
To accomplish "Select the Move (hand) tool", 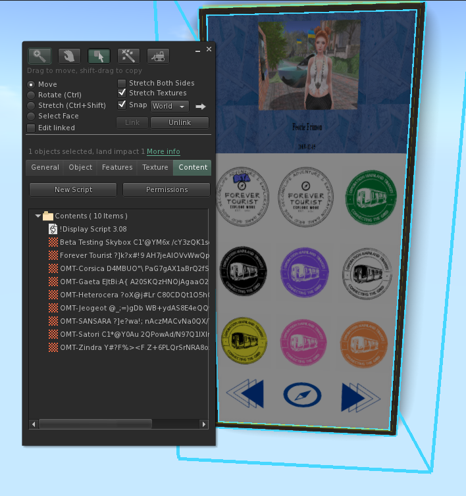I will click(x=69, y=57).
